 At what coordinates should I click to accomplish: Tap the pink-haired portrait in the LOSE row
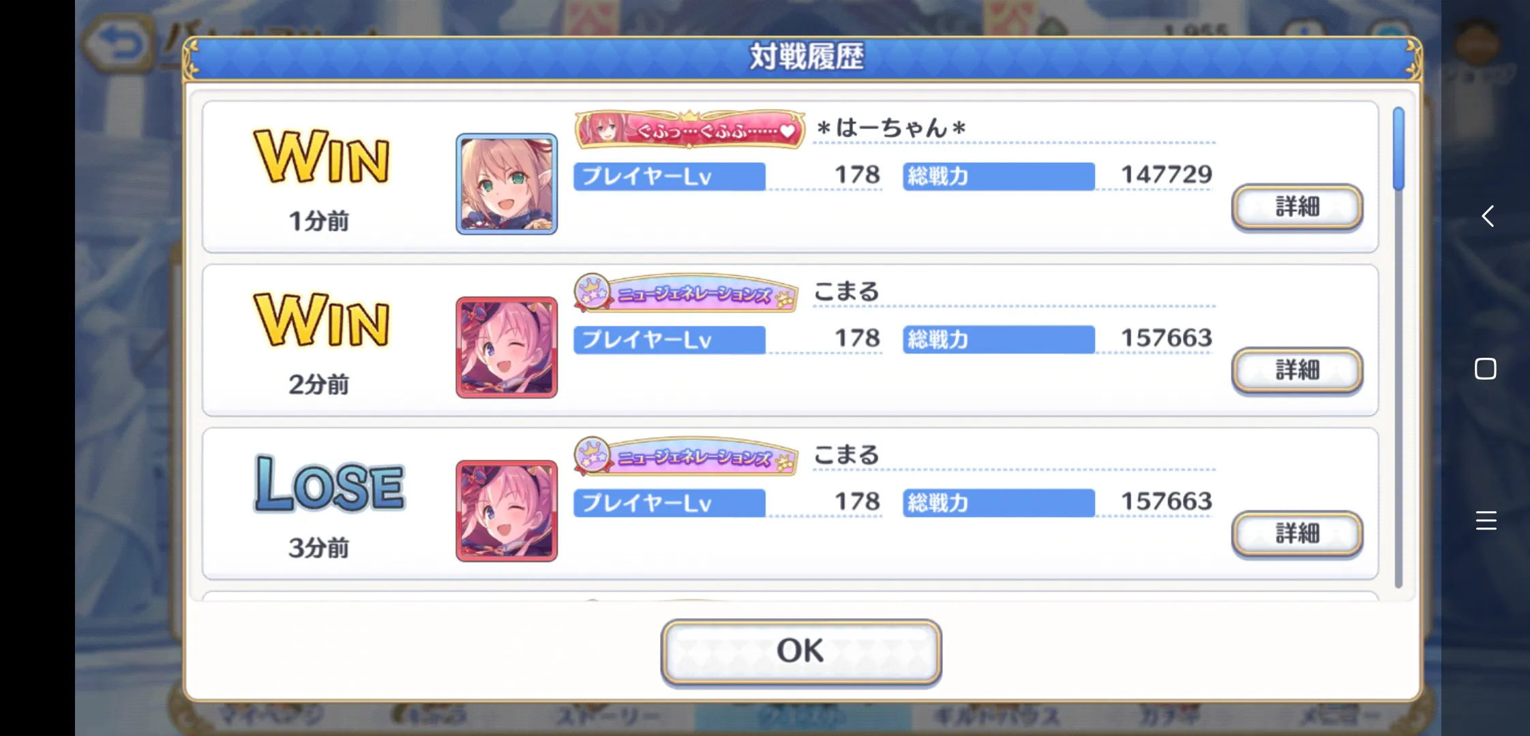click(507, 511)
